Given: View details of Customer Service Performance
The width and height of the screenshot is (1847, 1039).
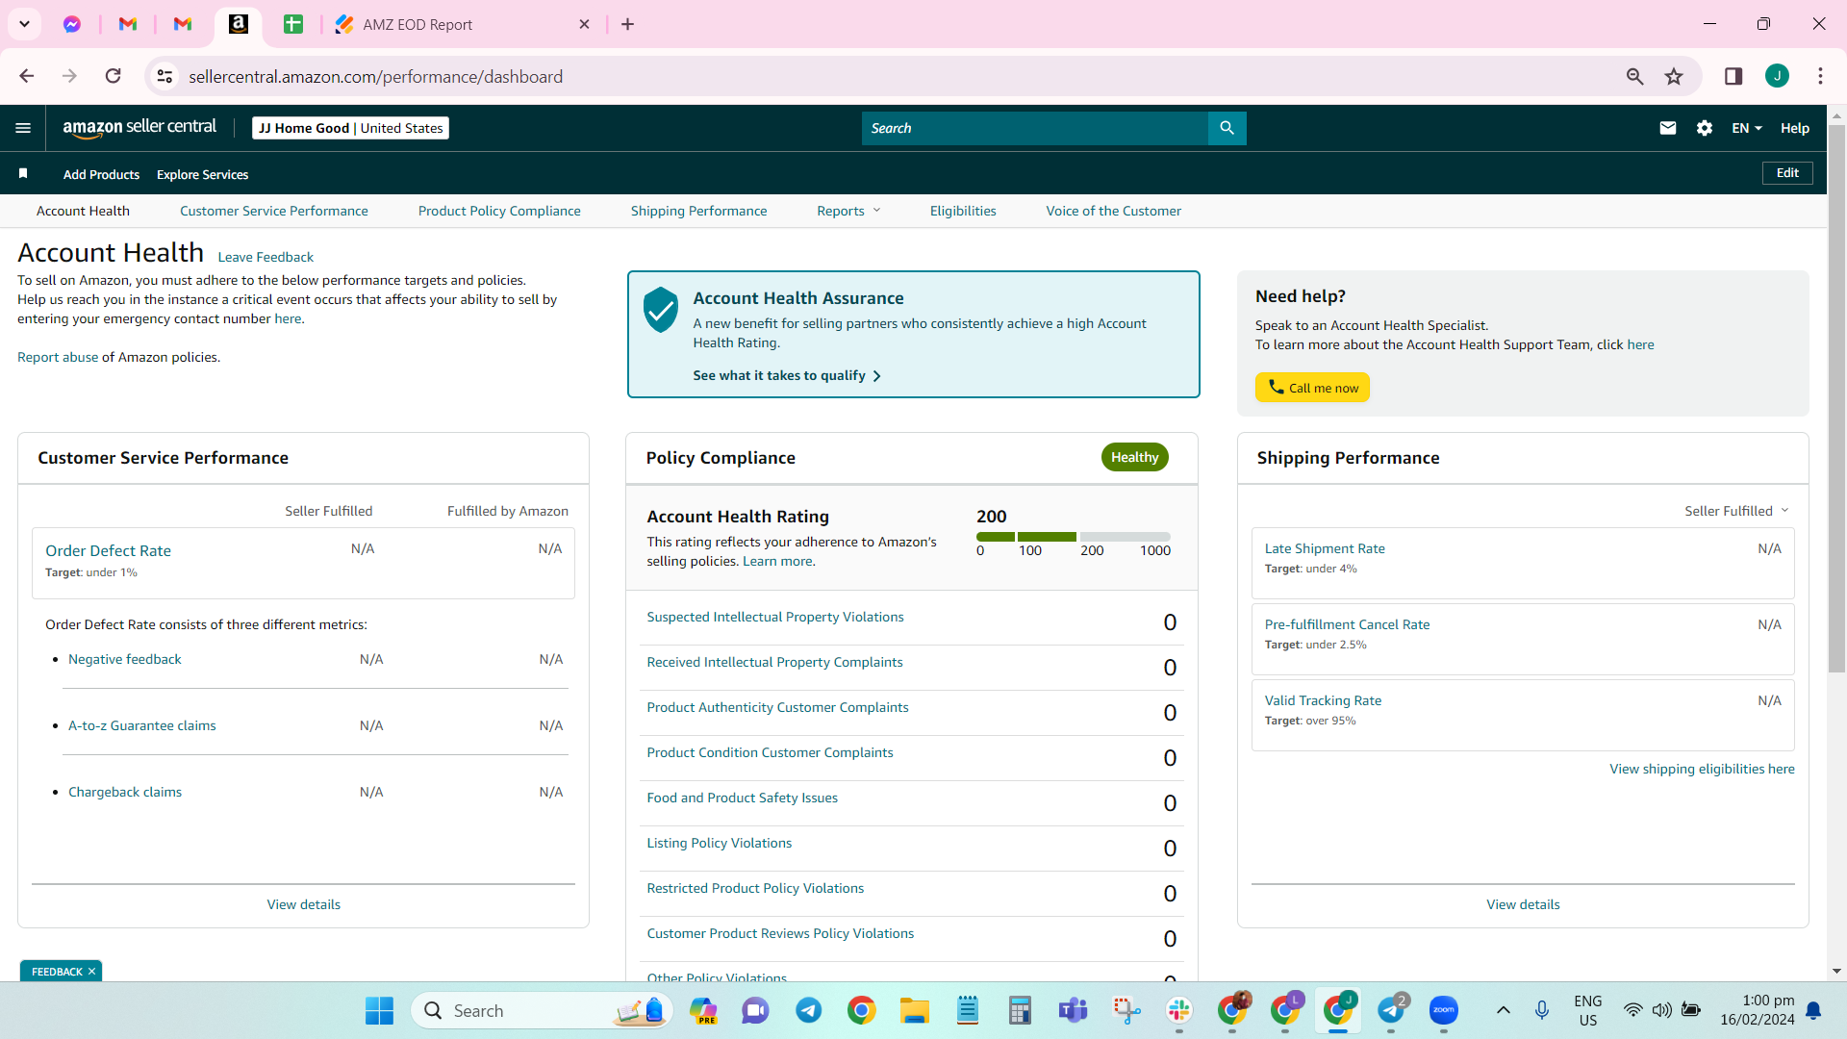Looking at the screenshot, I should coord(304,904).
